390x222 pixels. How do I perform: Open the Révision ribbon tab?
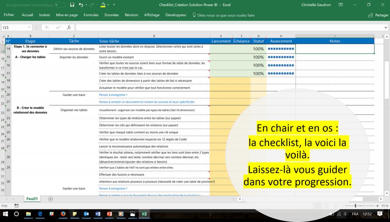pyautogui.click(x=131, y=15)
